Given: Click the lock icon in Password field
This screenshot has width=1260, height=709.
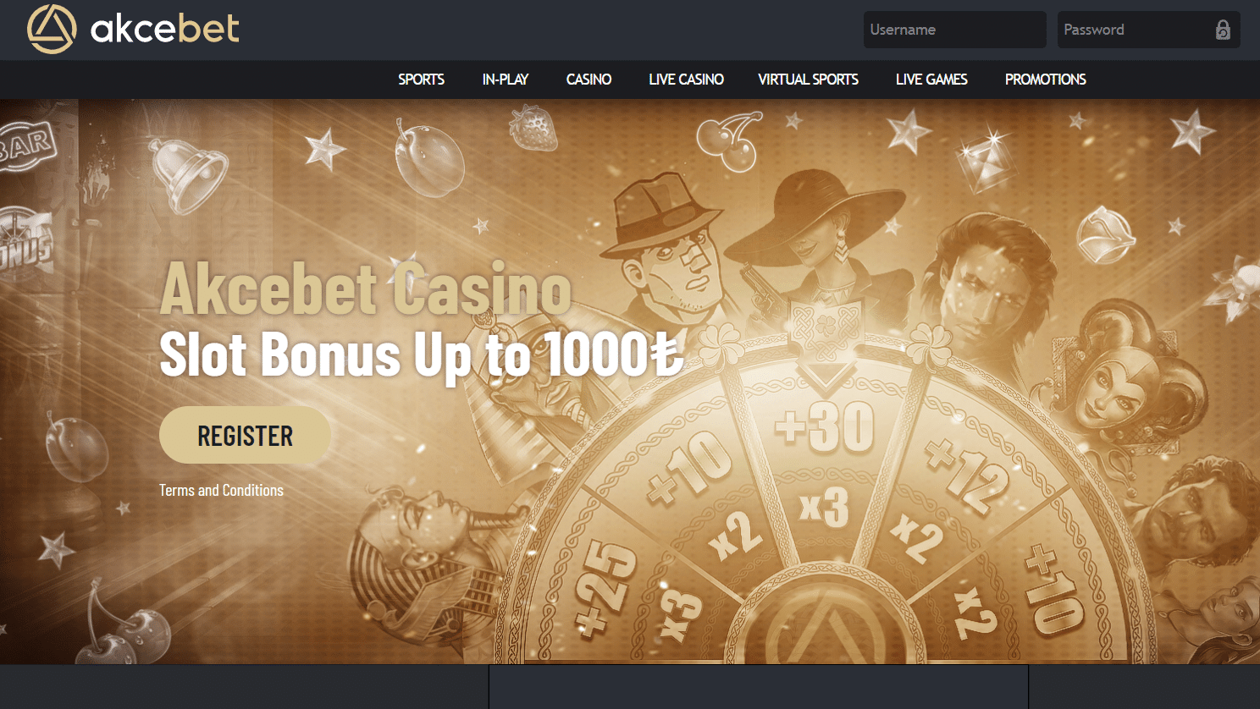Looking at the screenshot, I should coord(1223,30).
